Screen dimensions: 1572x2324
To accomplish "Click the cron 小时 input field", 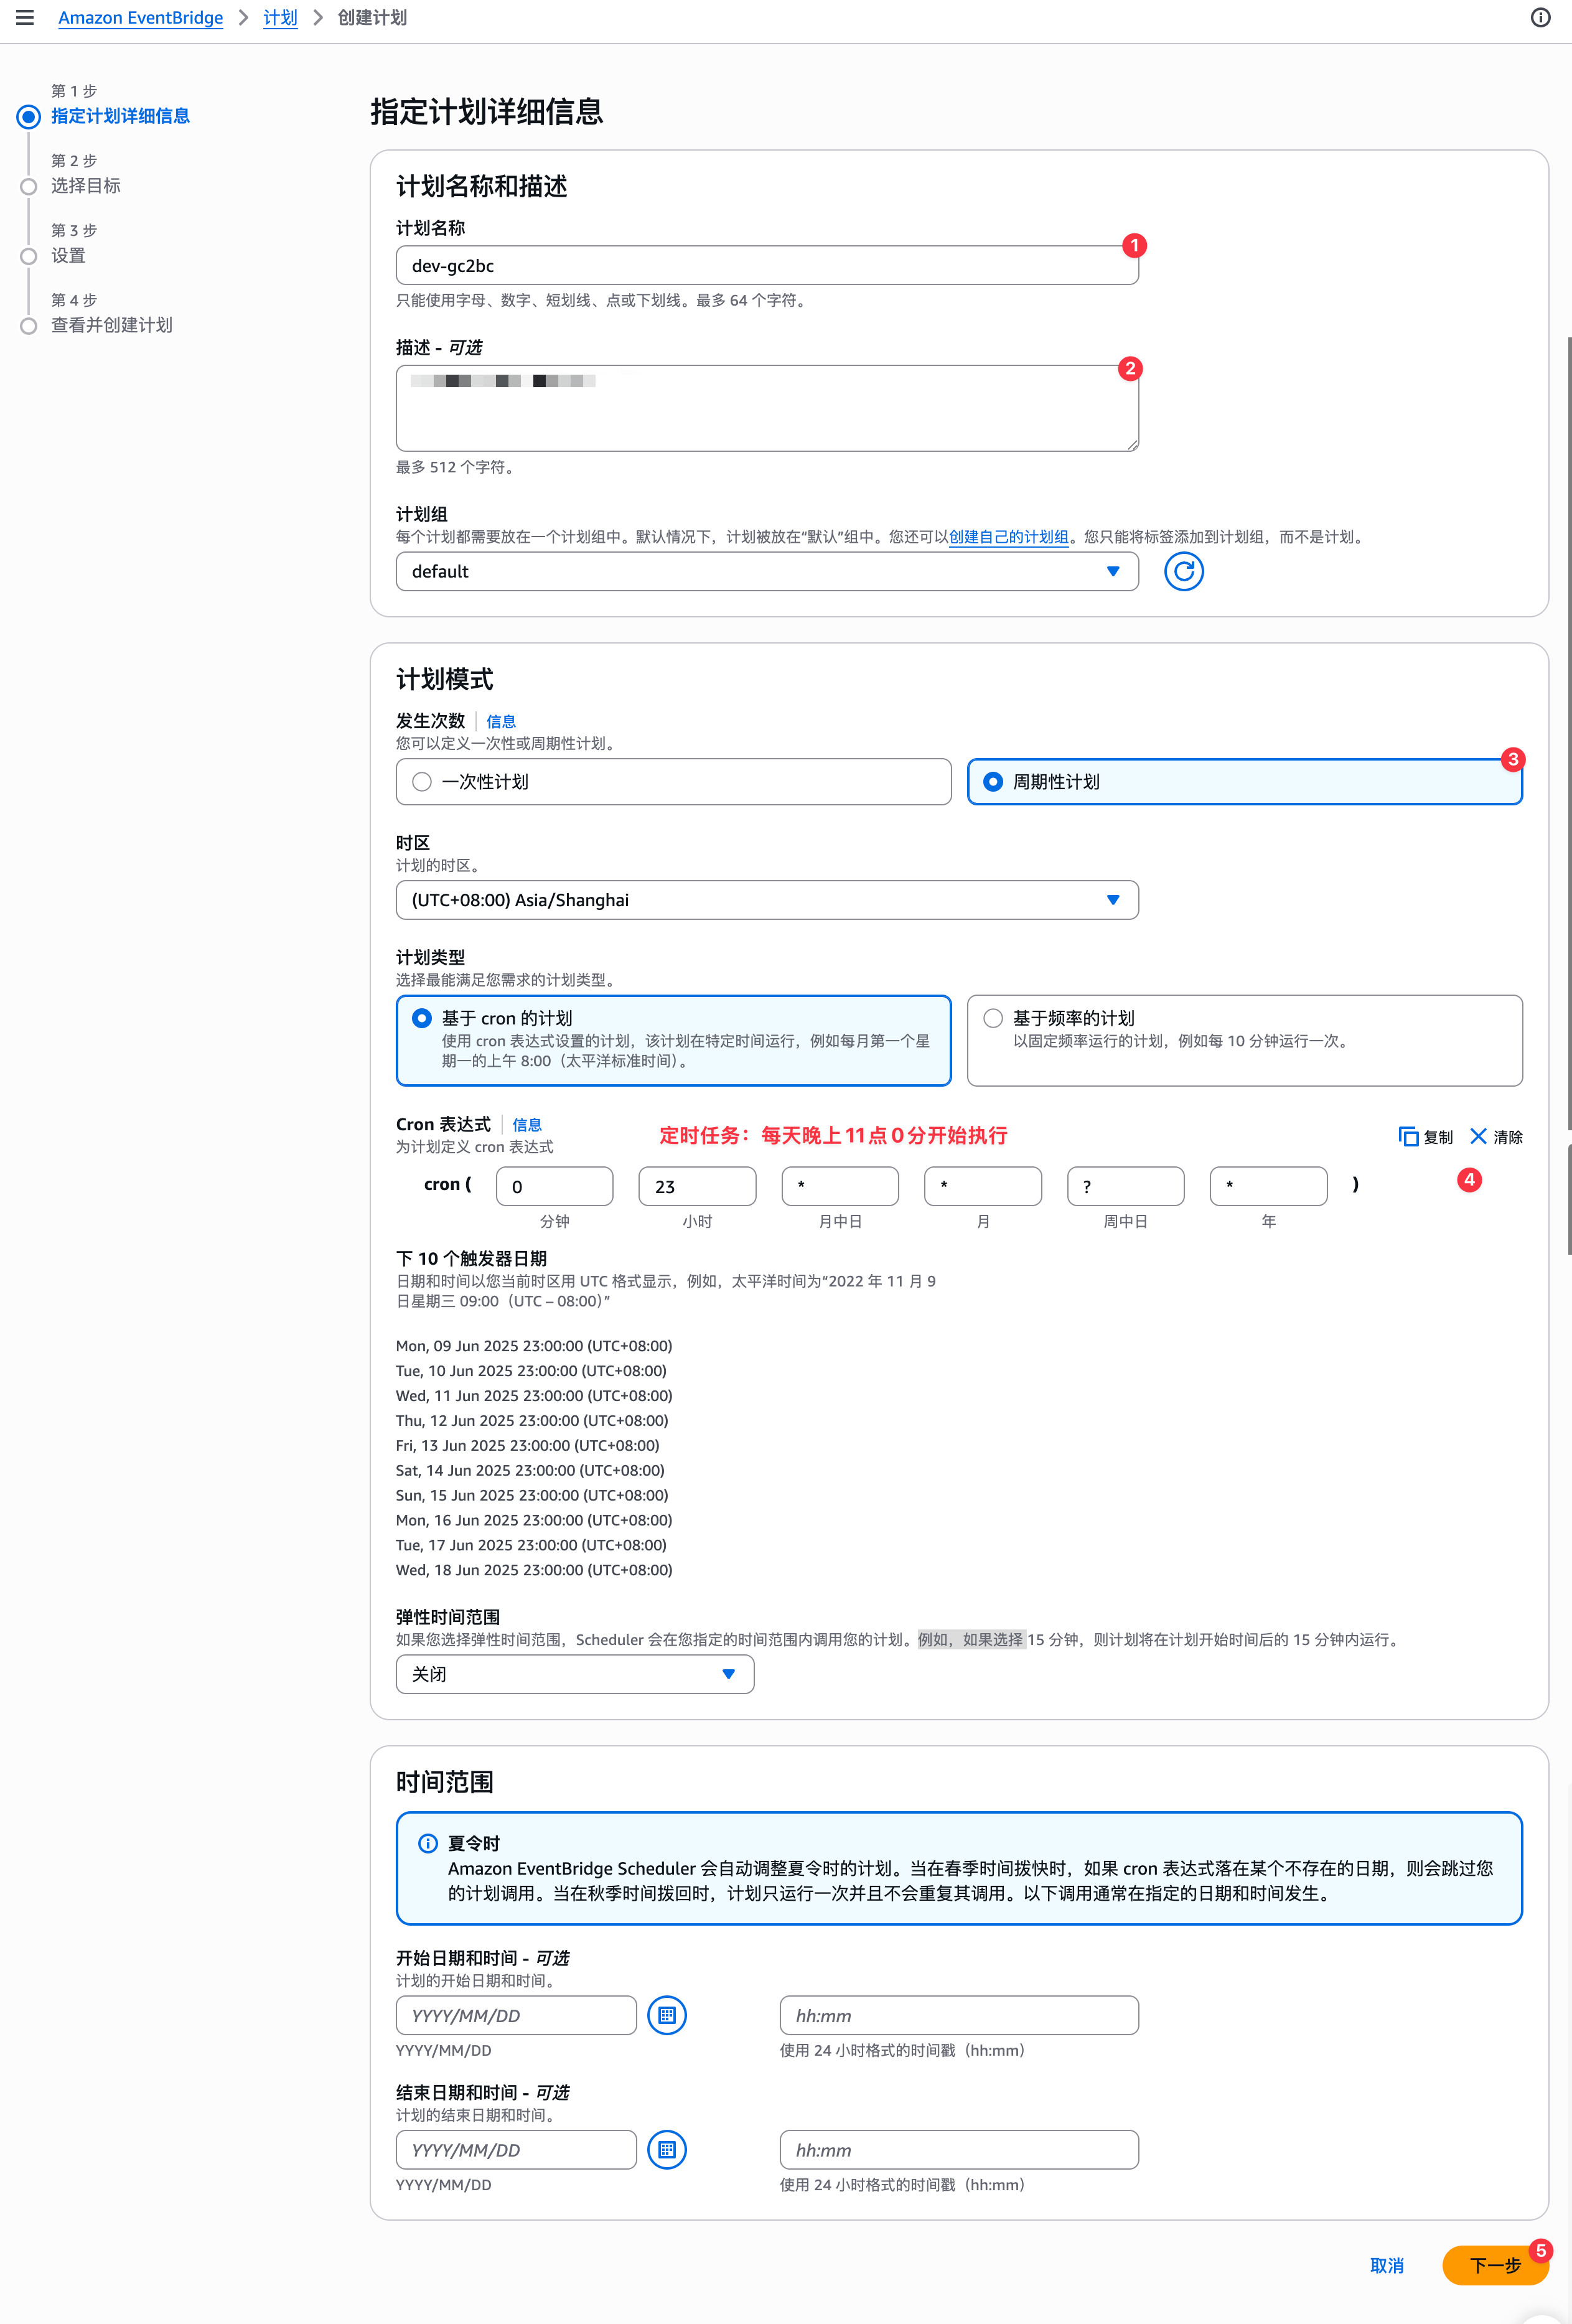I will (x=697, y=1186).
